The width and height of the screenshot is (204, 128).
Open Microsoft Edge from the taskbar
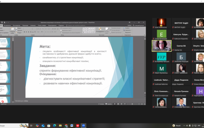tap(55, 126)
